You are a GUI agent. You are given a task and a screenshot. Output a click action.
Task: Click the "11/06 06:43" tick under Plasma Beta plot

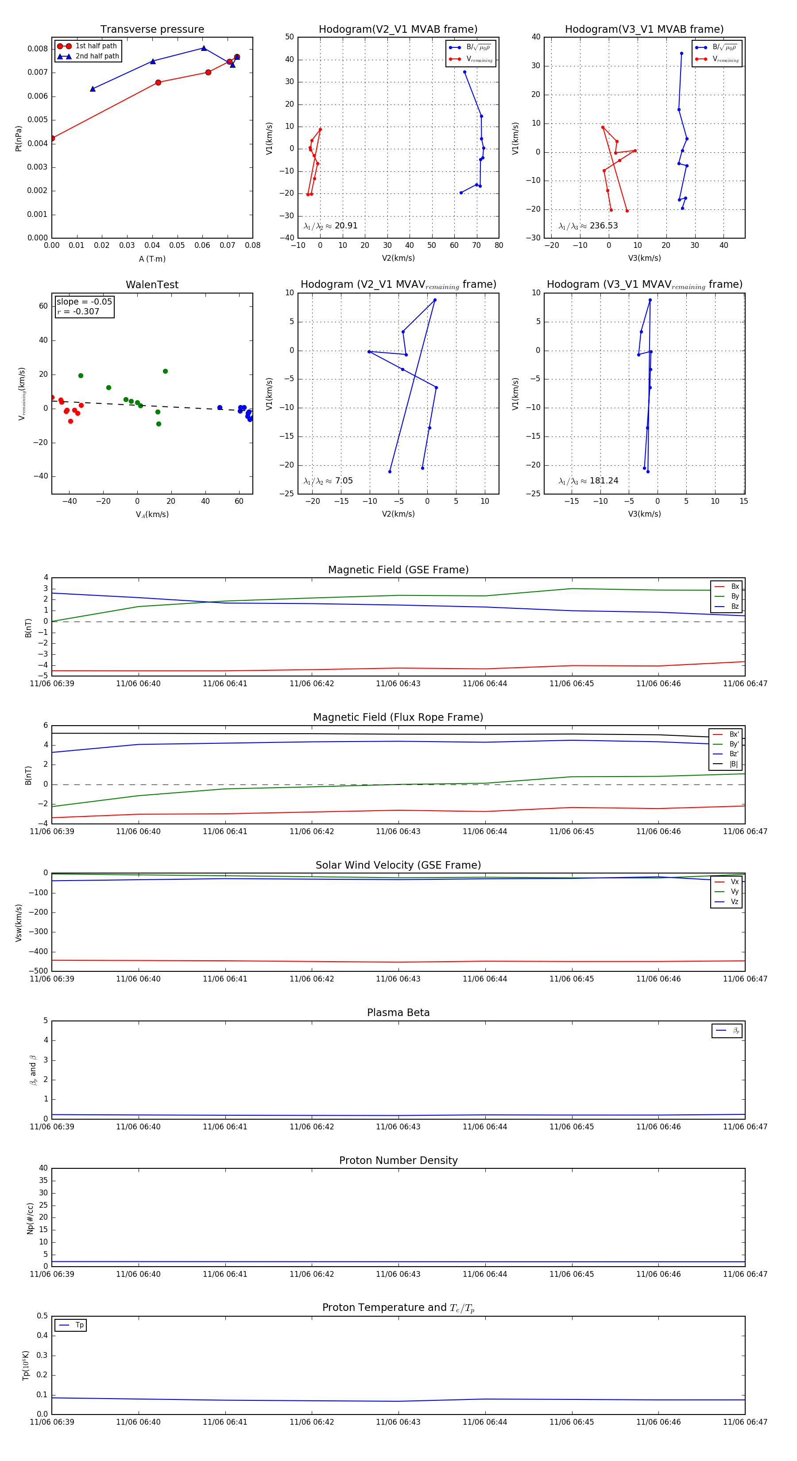(x=398, y=1127)
